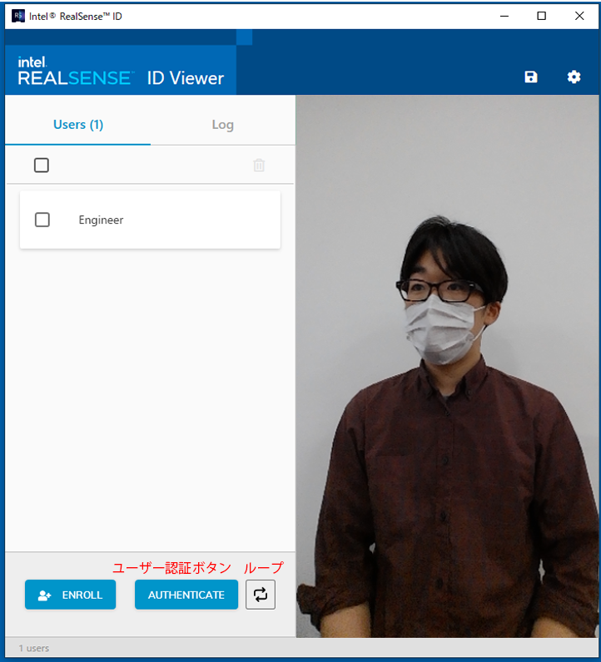The image size is (601, 662).
Task: Click the save floppy disk icon
Action: pyautogui.click(x=531, y=77)
